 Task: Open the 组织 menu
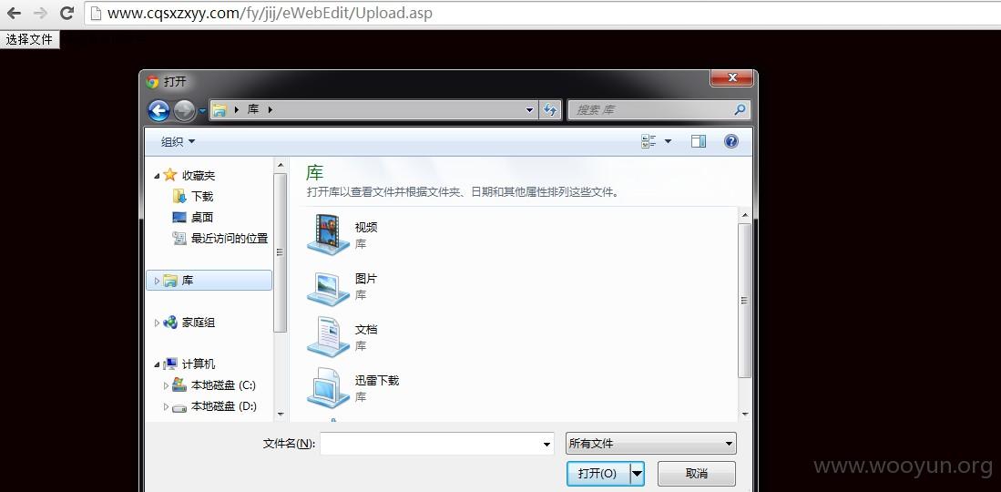point(179,142)
